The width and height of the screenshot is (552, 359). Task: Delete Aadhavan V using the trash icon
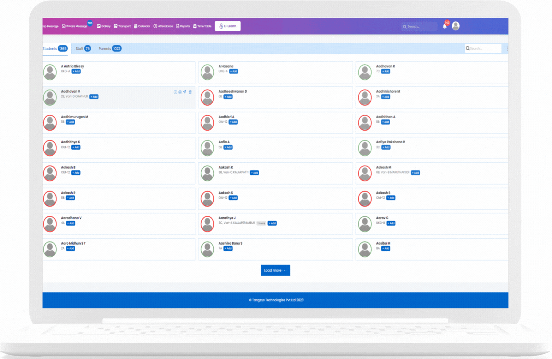point(190,92)
